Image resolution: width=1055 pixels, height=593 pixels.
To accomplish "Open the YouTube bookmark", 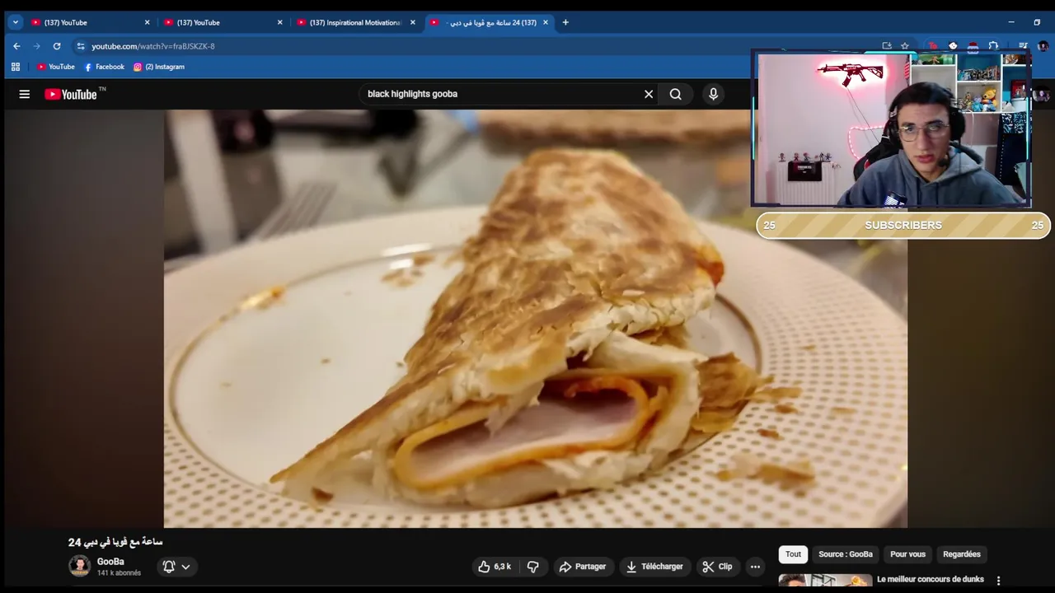I will point(56,67).
